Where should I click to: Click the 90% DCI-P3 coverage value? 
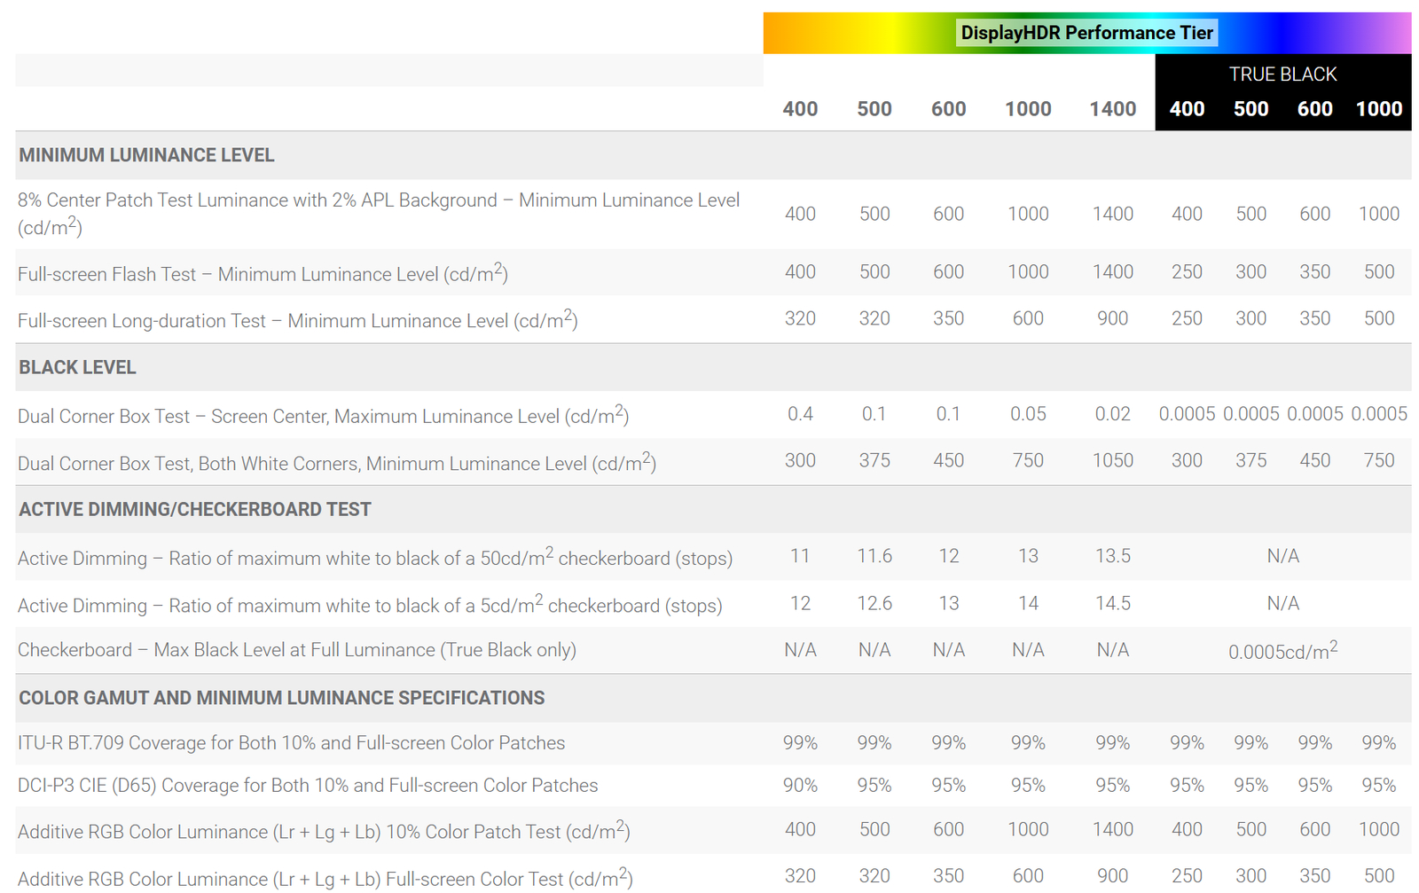[x=800, y=786]
